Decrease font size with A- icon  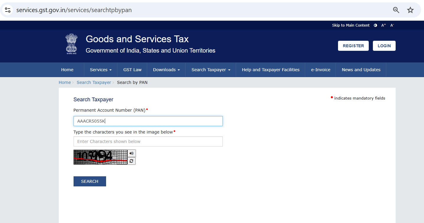pyautogui.click(x=392, y=25)
